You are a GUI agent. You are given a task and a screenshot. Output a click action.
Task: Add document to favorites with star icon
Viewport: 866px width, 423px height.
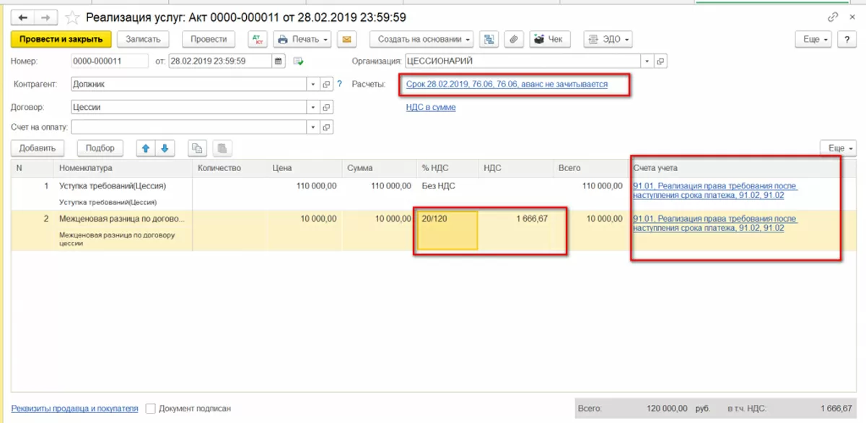pyautogui.click(x=72, y=17)
